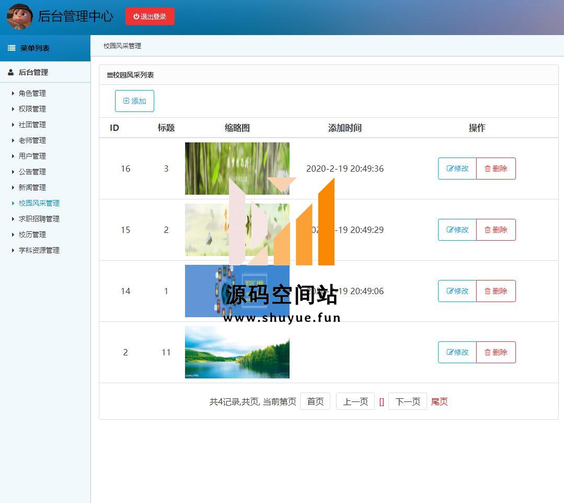Expand the 社团管理 tree arrow
564x503 pixels.
point(13,125)
